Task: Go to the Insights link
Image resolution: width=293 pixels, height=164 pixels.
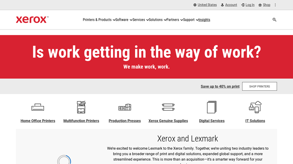Action: (x=204, y=20)
